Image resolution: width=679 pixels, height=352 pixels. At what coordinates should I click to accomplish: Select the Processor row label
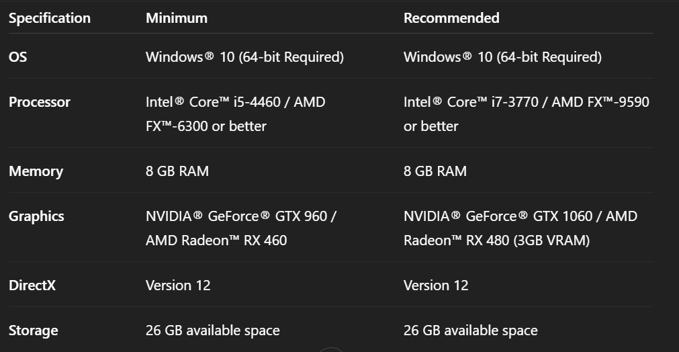pos(40,102)
